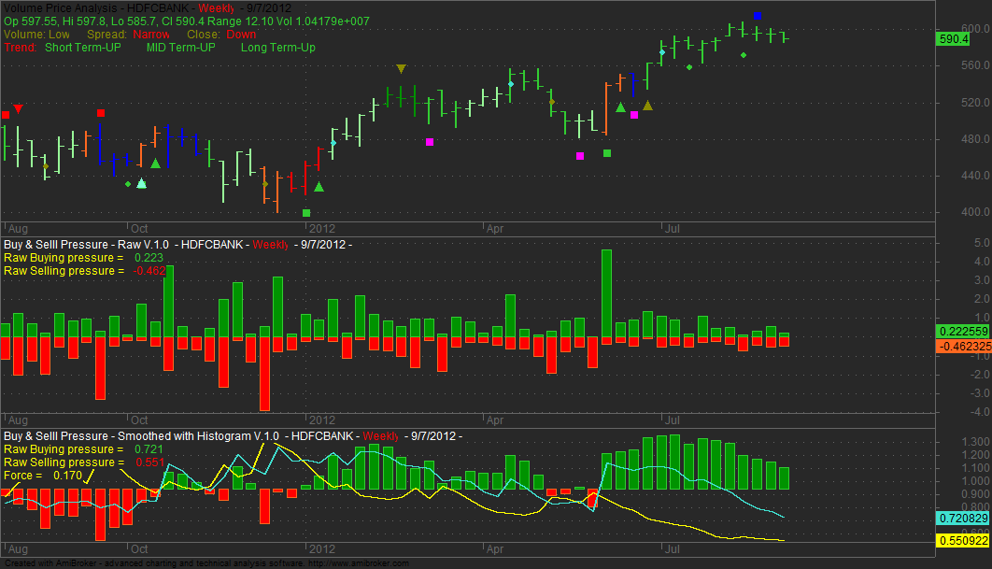
Task: Click the Jul date label under the price chart
Action: pyautogui.click(x=672, y=229)
